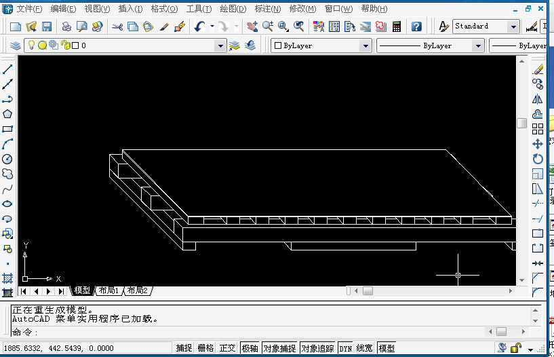Open the 文件(F) menu
Image resolution: width=554 pixels, height=357 pixels.
(x=29, y=9)
